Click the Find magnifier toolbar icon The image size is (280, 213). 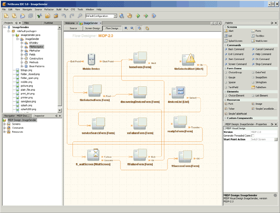(80, 16)
